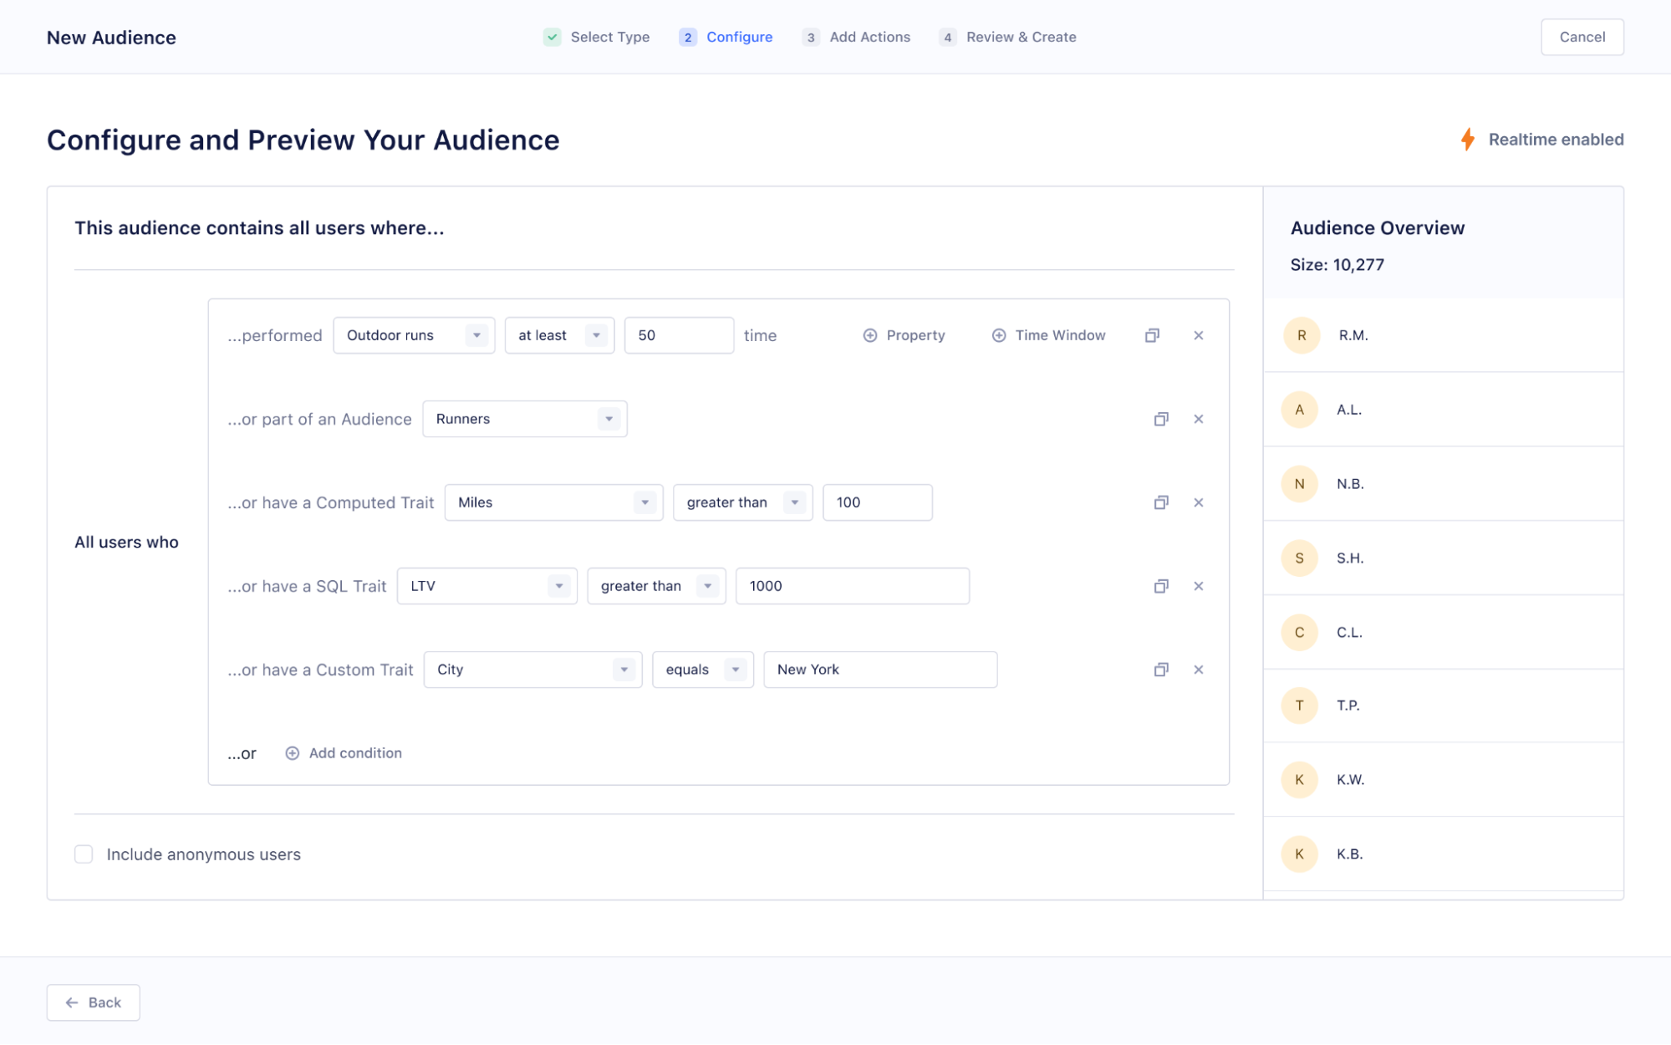Remove the Outdoor runs condition
The image size is (1671, 1045).
click(x=1199, y=334)
